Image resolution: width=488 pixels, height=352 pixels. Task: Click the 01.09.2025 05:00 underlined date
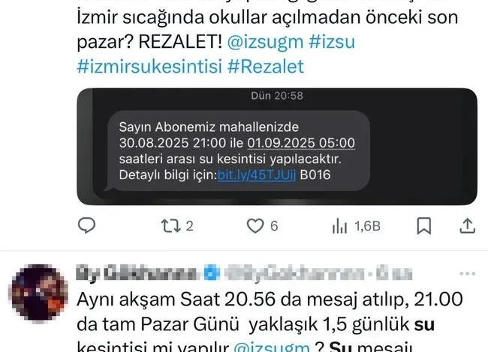[x=301, y=143]
